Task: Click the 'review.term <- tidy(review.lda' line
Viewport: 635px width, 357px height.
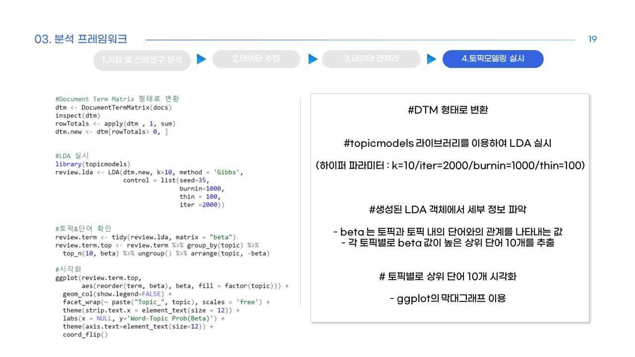Action: point(145,237)
